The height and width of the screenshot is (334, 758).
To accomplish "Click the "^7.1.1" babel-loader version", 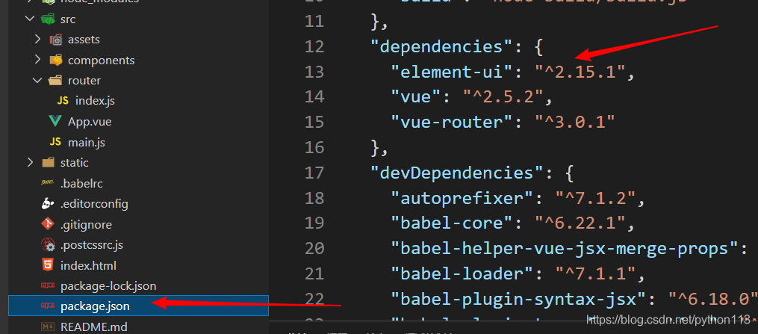I will [596, 273].
